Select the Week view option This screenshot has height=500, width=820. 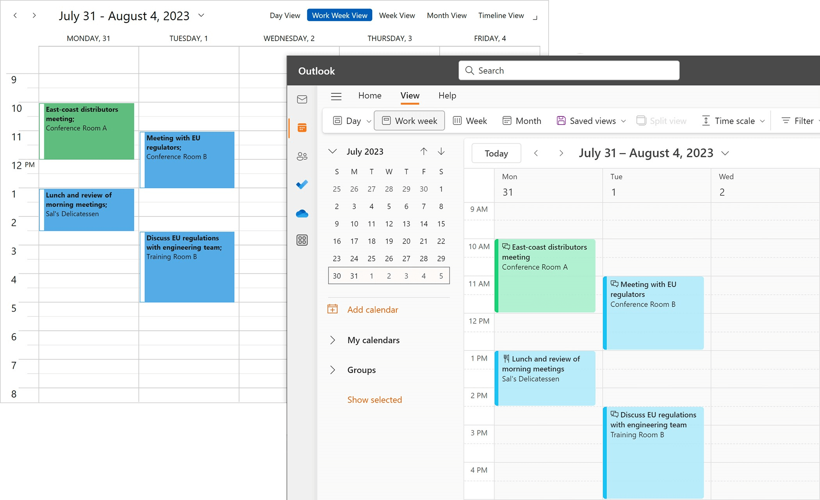[470, 121]
